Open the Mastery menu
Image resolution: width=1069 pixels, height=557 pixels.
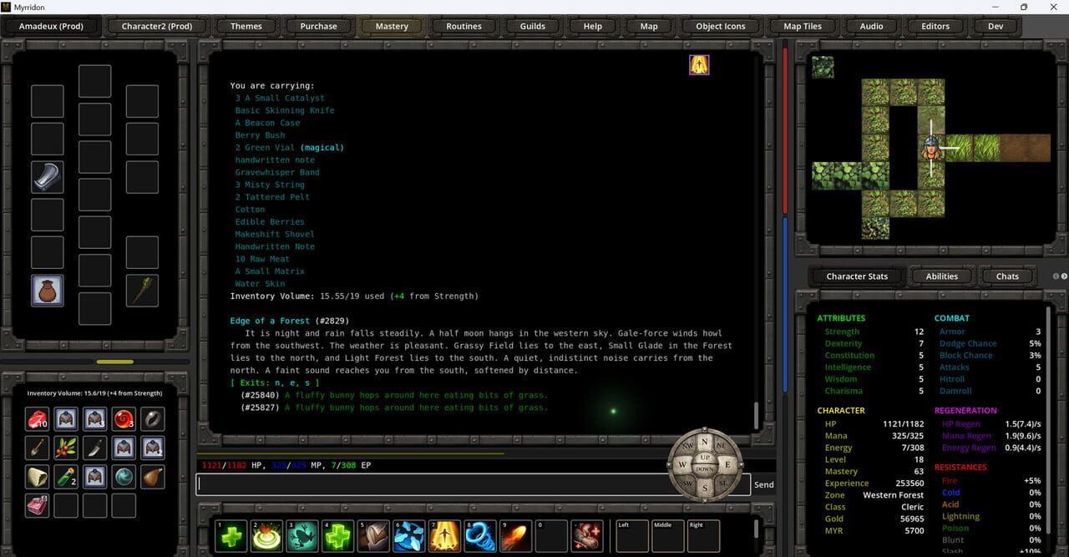coord(392,26)
